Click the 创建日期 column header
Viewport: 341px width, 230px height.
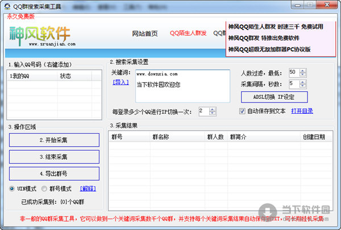click(x=316, y=137)
